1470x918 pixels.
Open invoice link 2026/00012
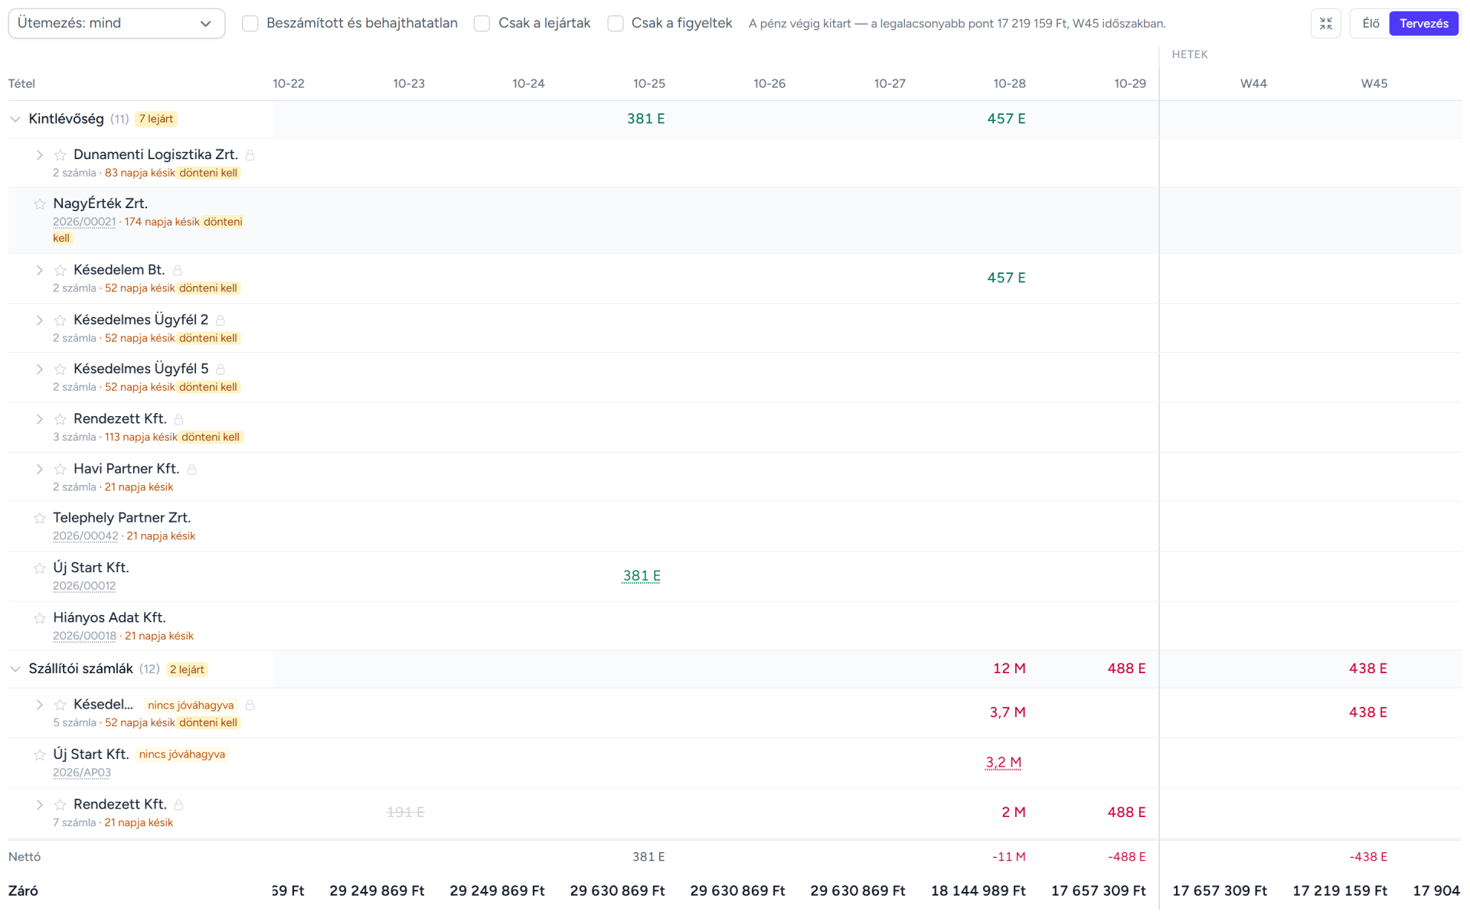[84, 586]
